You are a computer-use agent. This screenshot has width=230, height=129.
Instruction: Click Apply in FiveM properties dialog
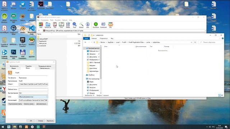(50, 121)
